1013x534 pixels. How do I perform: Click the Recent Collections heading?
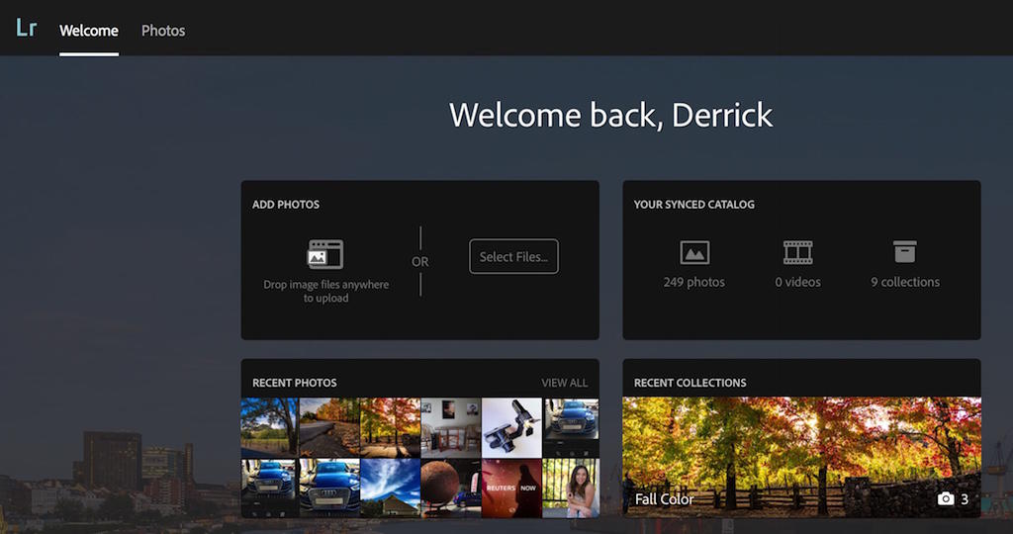click(x=690, y=383)
